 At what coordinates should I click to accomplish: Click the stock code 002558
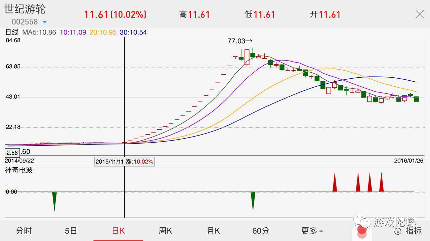pos(25,22)
